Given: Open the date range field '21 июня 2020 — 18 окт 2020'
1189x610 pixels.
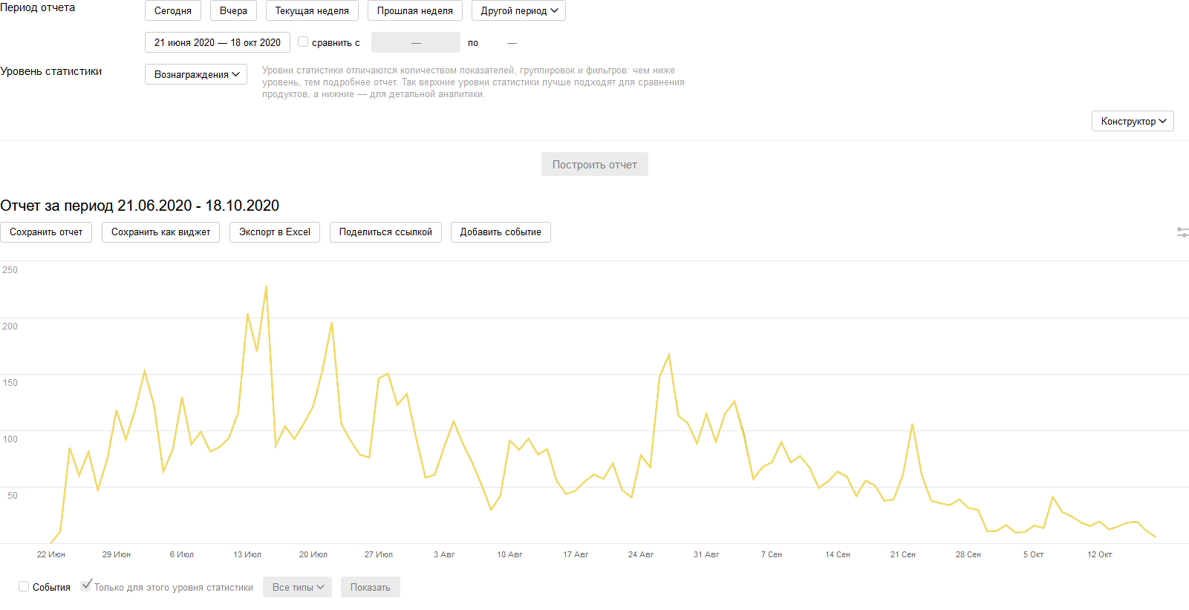Looking at the screenshot, I should click(218, 42).
